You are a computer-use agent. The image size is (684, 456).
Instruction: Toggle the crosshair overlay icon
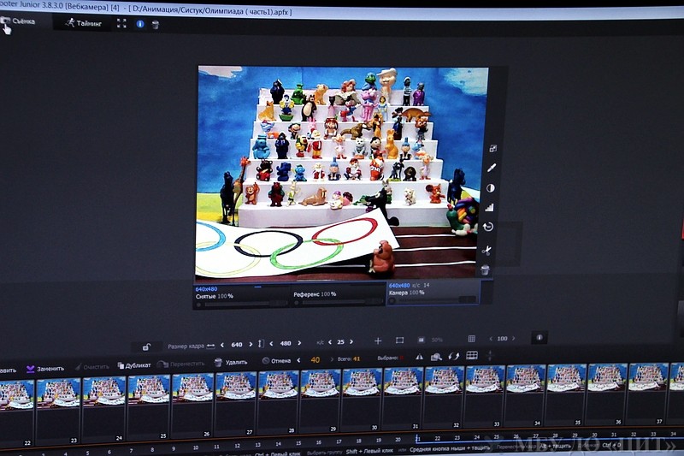(x=377, y=341)
